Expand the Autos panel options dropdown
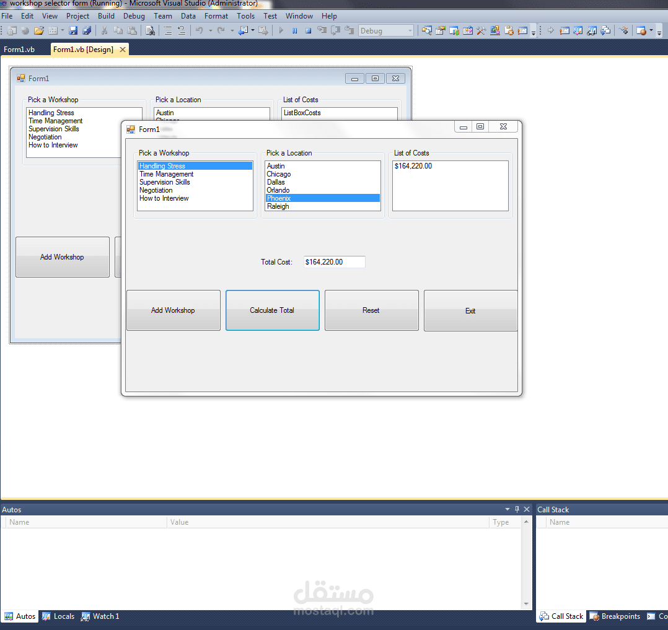 tap(508, 509)
